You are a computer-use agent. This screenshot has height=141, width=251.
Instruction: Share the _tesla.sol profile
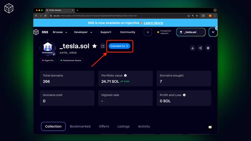[200, 48]
